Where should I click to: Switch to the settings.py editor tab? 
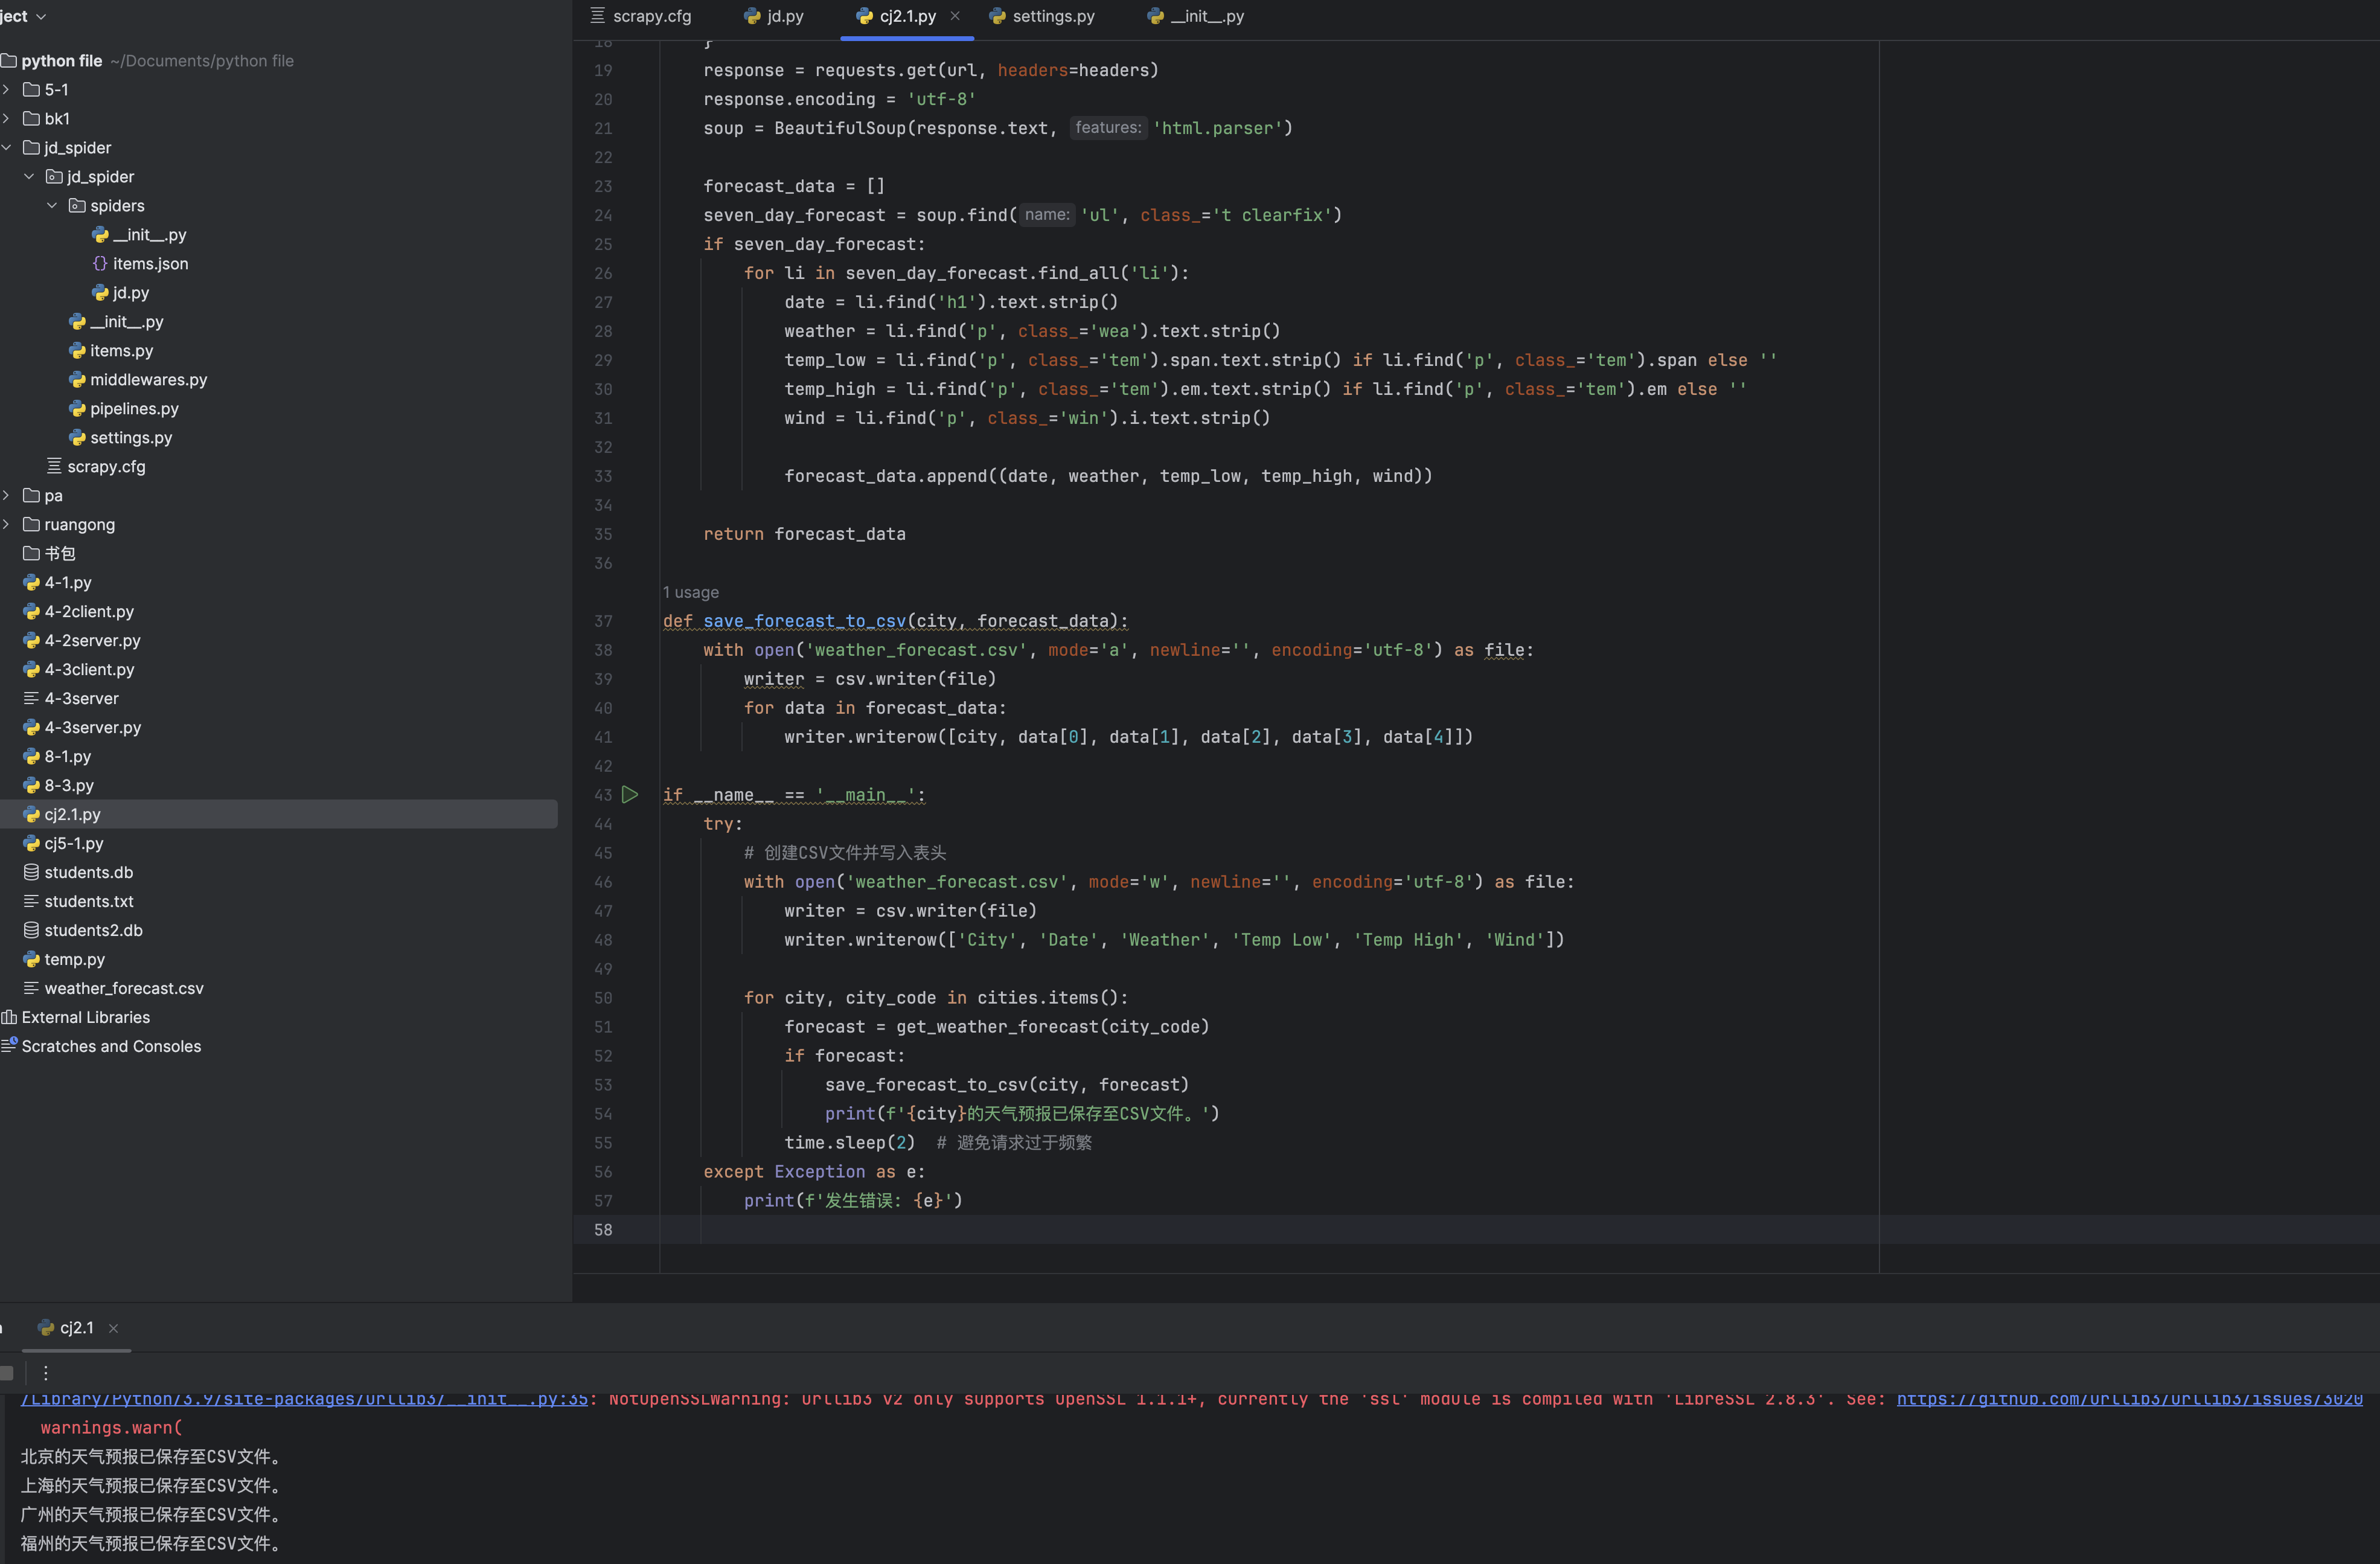pyautogui.click(x=1042, y=16)
